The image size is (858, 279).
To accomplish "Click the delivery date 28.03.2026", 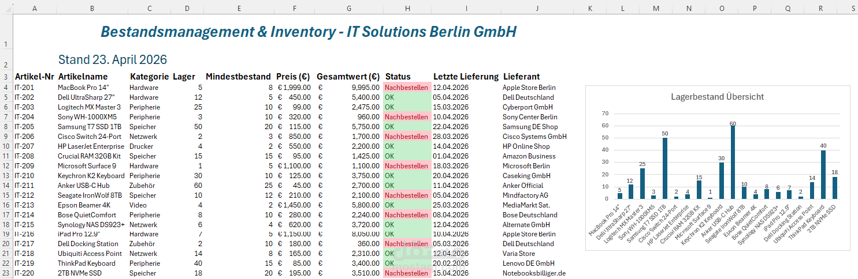I will pyautogui.click(x=466, y=137).
